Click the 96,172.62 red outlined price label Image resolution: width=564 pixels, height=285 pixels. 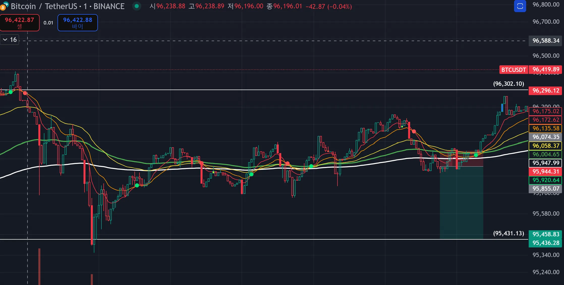pos(546,120)
